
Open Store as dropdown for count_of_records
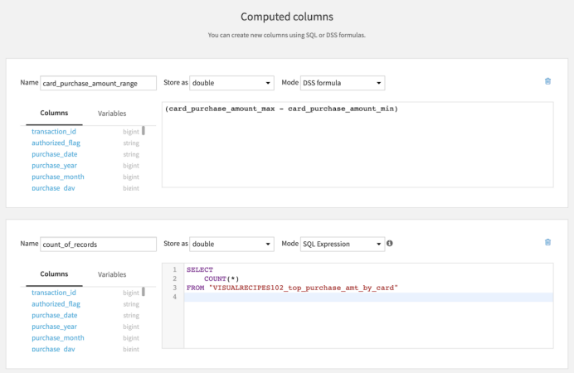click(x=231, y=244)
